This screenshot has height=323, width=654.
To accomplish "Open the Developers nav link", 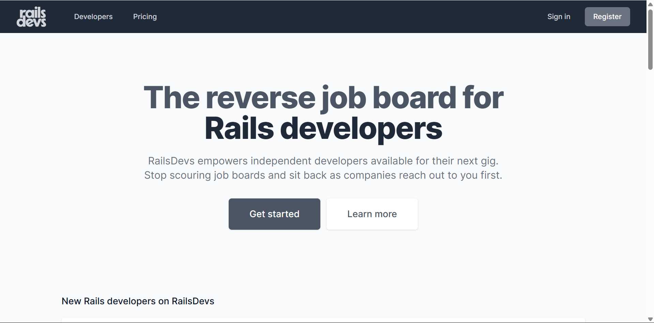I will [93, 17].
